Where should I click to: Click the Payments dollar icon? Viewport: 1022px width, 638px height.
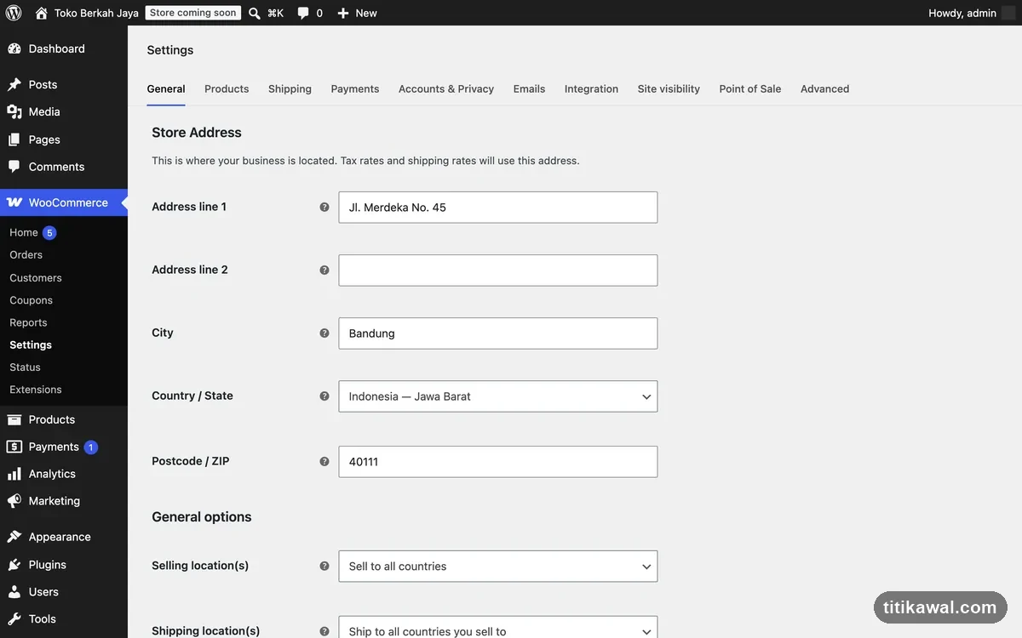coord(14,447)
